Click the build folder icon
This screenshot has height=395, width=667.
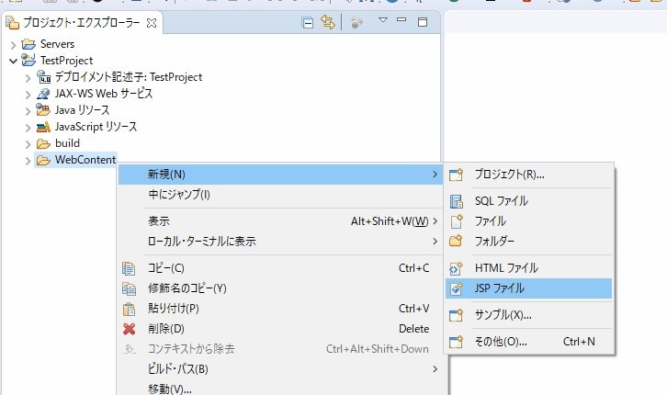pos(43,143)
